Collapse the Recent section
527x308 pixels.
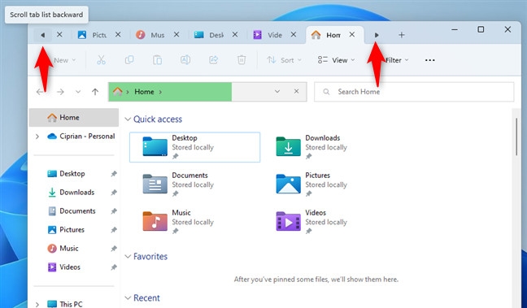[x=128, y=298]
